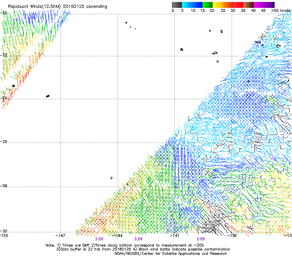Click the '-22' latitude axis label
The image size is (292, 256).
click(x=4, y=55)
